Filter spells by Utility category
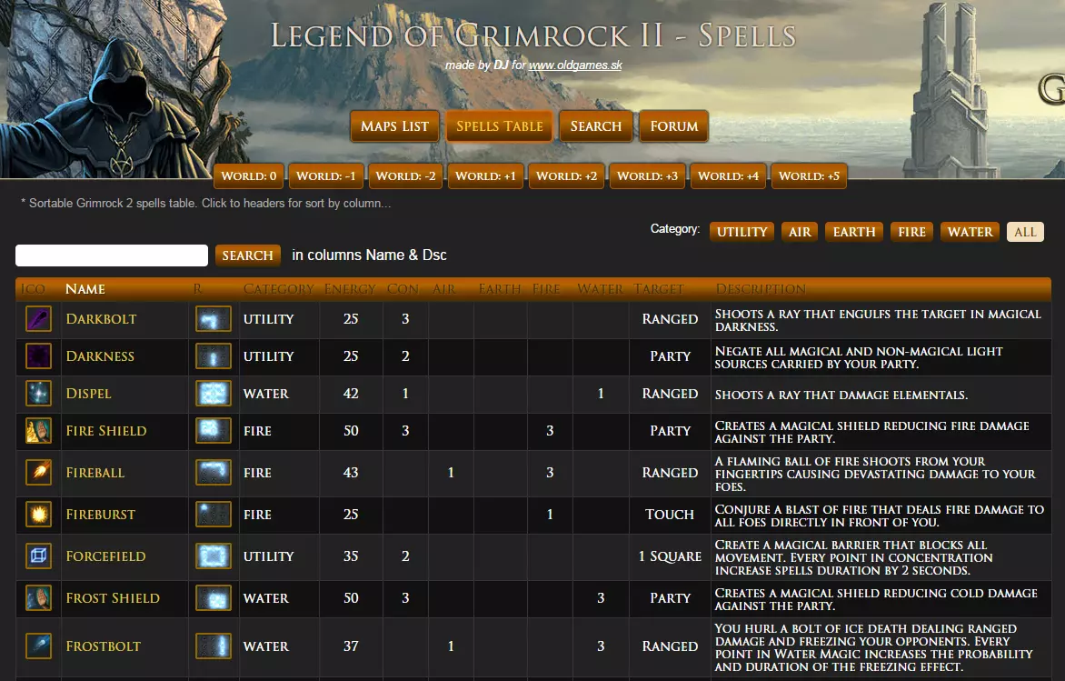The height and width of the screenshot is (681, 1065). click(x=742, y=233)
